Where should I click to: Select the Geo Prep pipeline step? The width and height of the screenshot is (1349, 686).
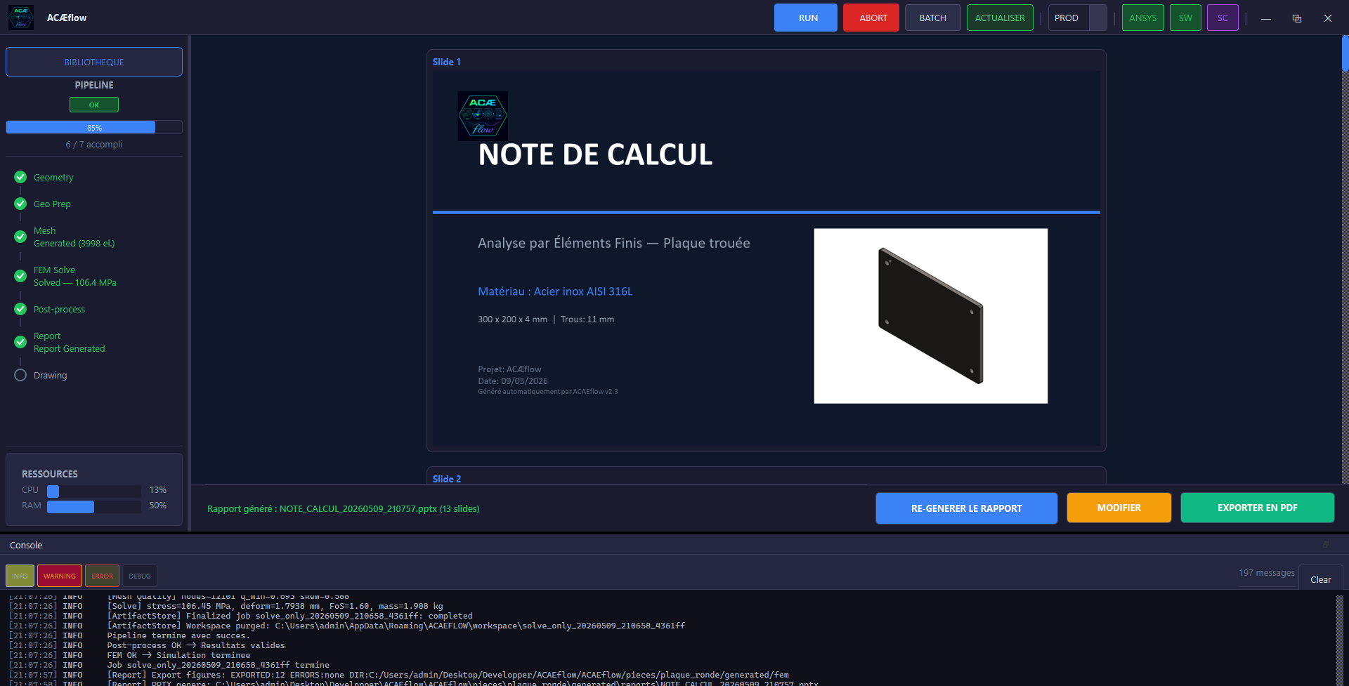(x=52, y=204)
